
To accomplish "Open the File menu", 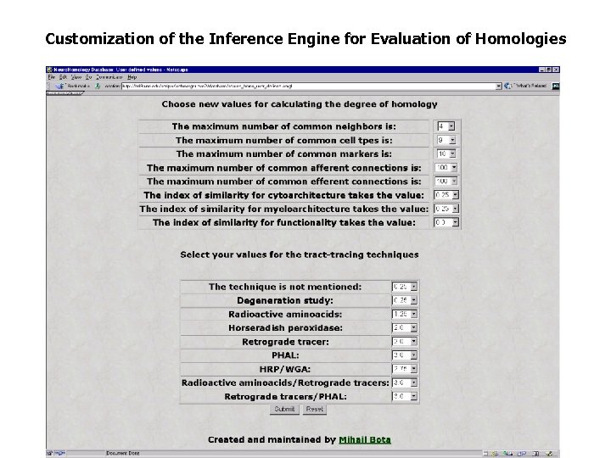I will click(51, 77).
